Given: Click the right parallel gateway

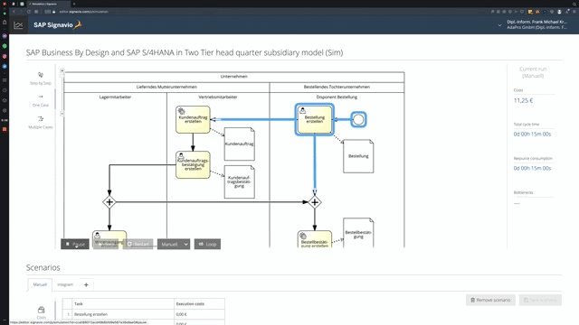Looking at the screenshot, I should 315,202.
